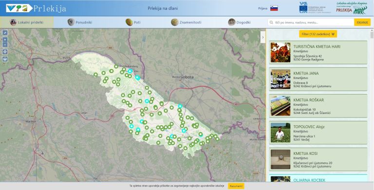374x190 pixels.
Task: Open the Evropska unija logo link
Action: click(315, 8)
